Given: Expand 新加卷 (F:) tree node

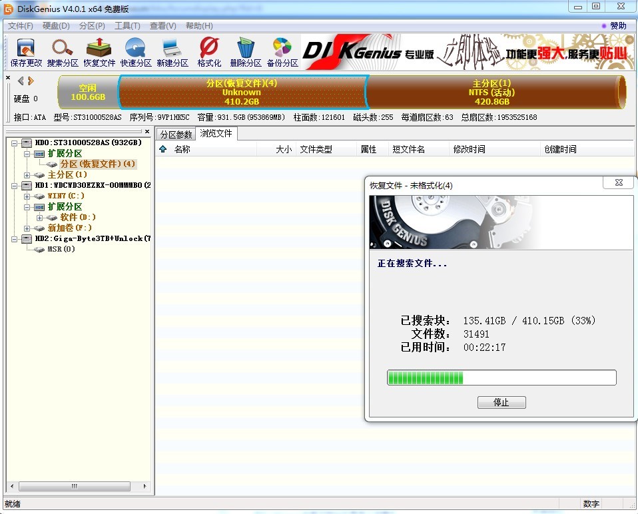Looking at the screenshot, I should (x=27, y=228).
